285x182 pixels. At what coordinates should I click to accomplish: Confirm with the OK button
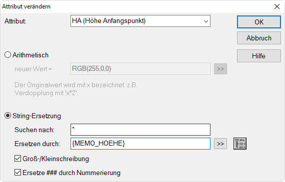(259, 22)
